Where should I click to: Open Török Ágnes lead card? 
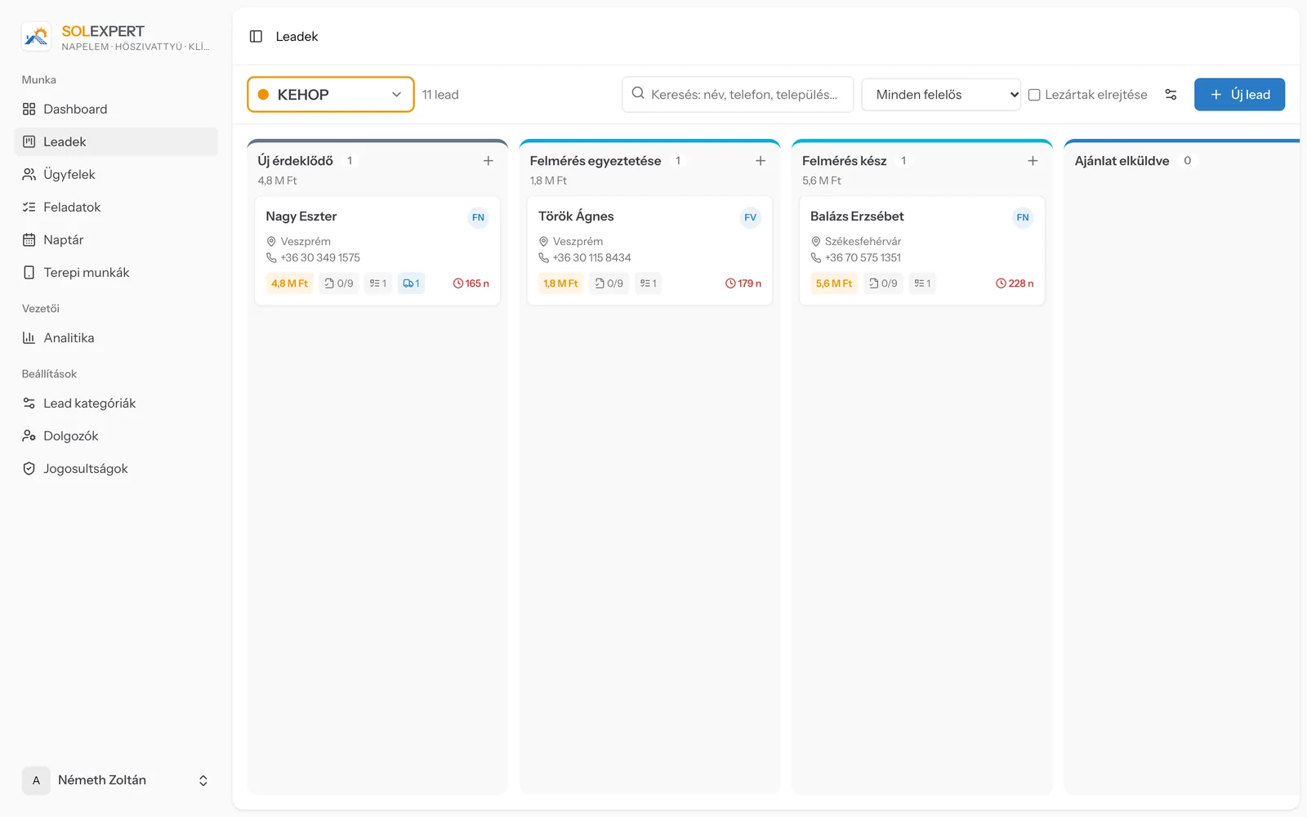[649, 251]
